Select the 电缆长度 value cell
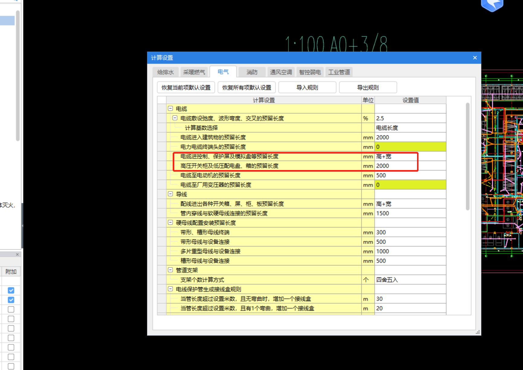This screenshot has width=523, height=370. 410,128
